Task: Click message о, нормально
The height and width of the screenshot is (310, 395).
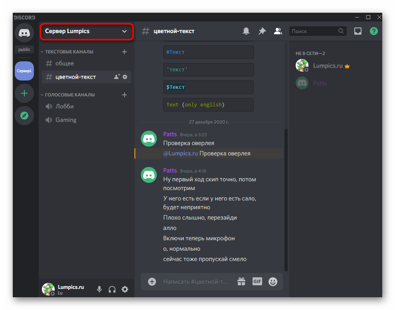Action: [x=182, y=249]
